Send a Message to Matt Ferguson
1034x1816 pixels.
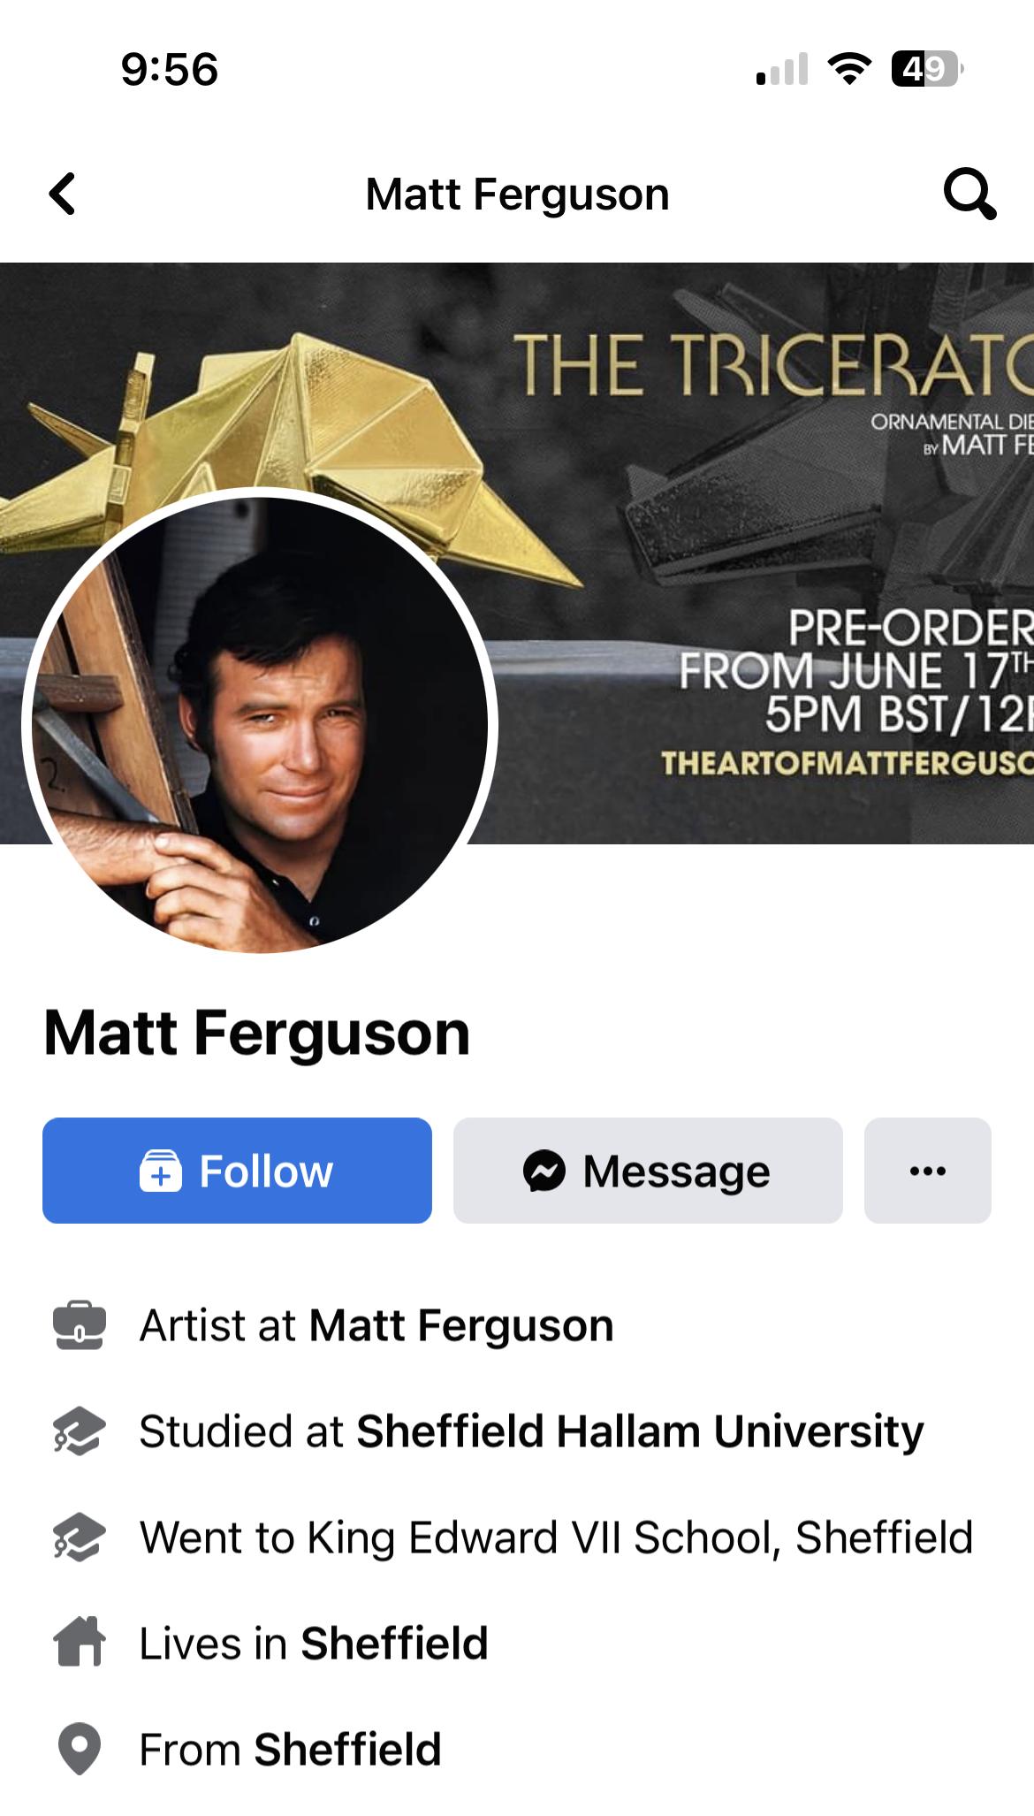coord(648,1171)
